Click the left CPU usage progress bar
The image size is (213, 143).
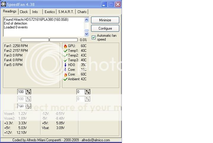point(35,40)
